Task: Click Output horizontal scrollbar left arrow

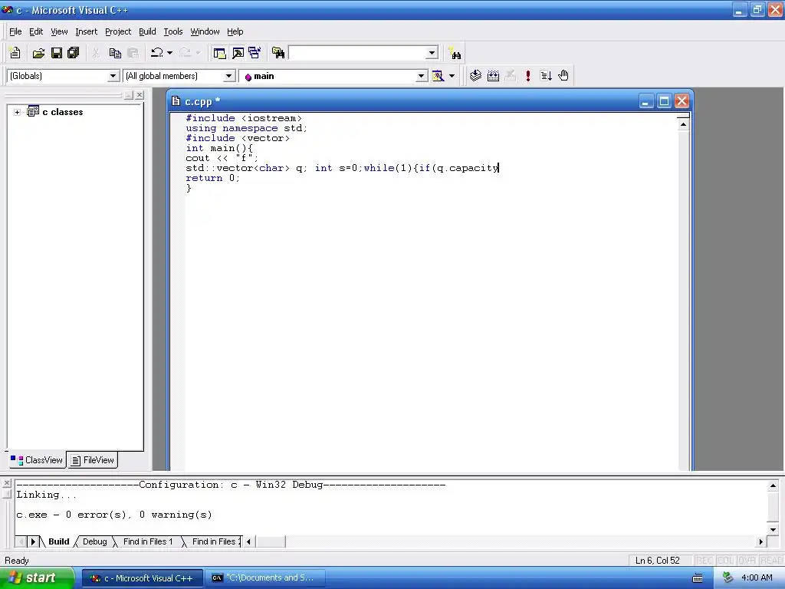Action: (x=248, y=541)
